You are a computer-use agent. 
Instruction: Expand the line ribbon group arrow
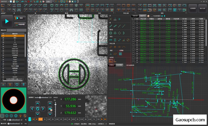[47, 13]
